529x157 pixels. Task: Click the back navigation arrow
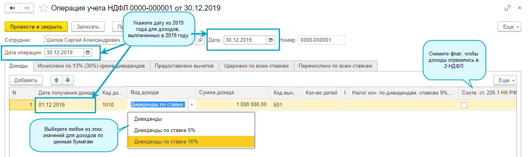(12, 8)
